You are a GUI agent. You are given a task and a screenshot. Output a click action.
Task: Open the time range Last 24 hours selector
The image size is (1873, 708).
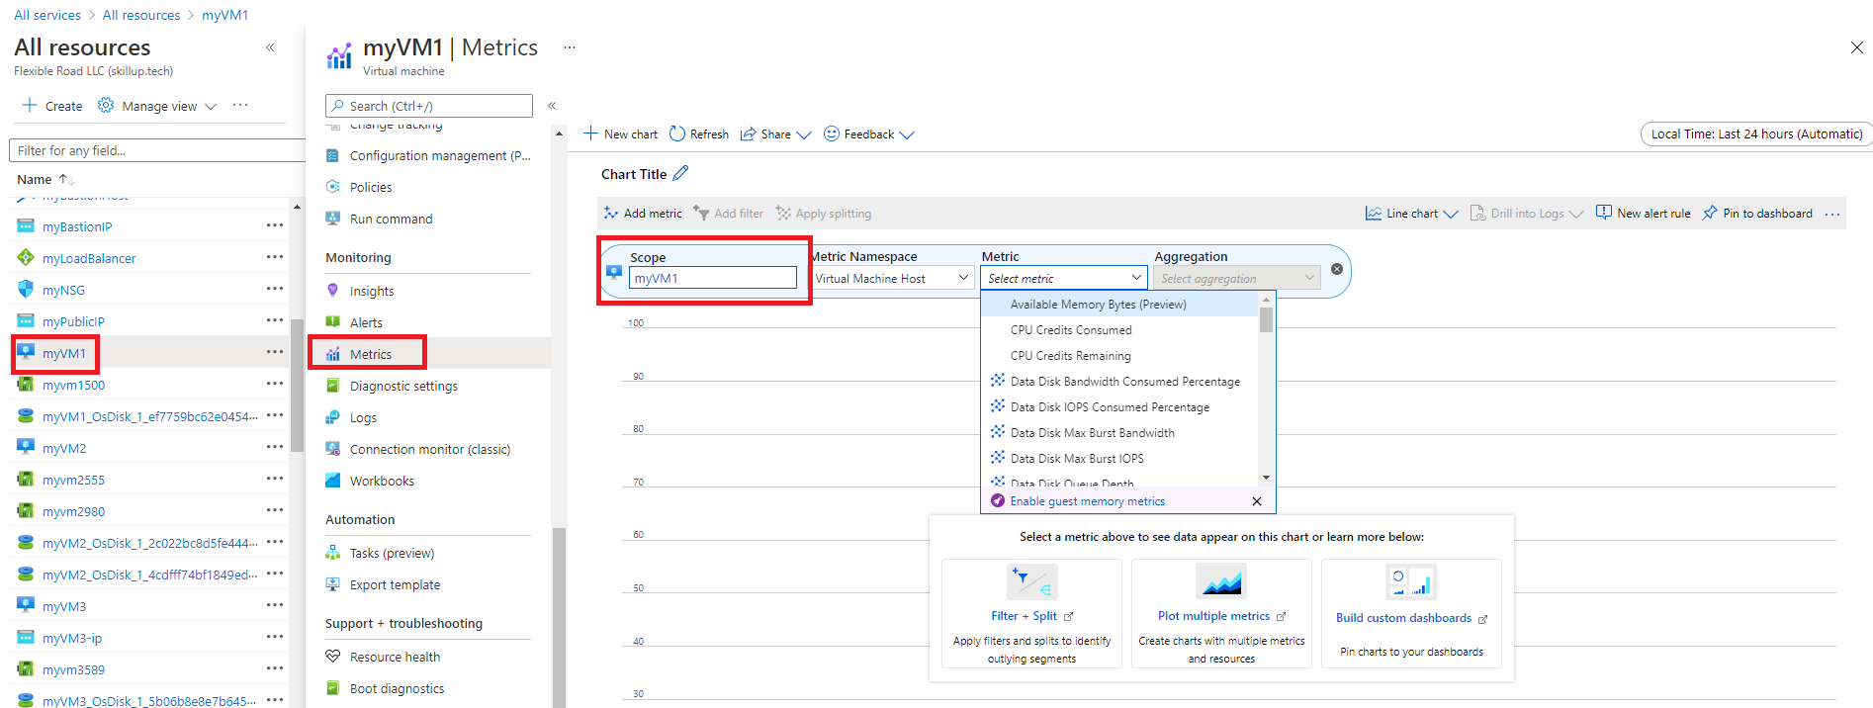pos(1756,134)
